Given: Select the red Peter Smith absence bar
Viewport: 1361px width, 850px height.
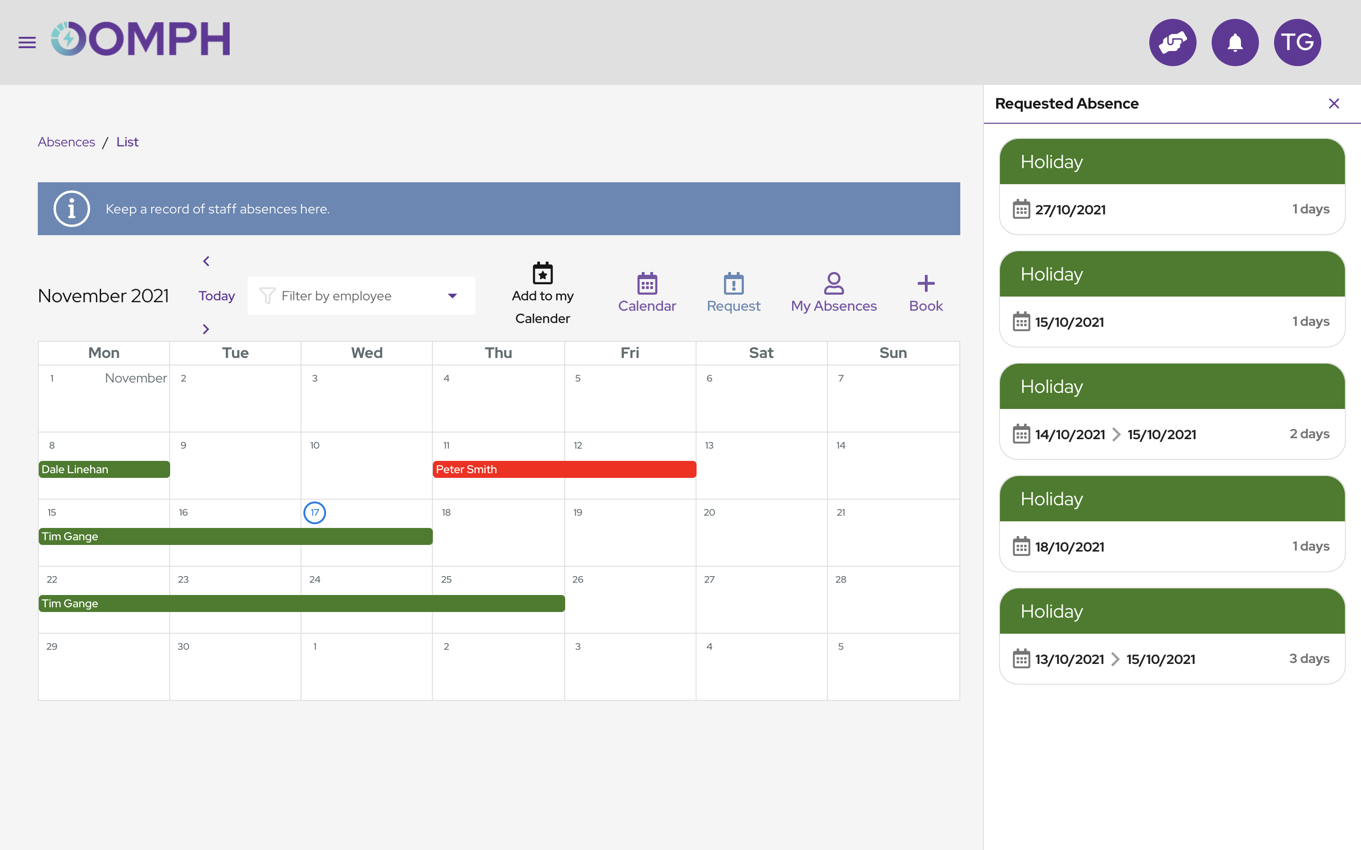Looking at the screenshot, I should pyautogui.click(x=564, y=469).
